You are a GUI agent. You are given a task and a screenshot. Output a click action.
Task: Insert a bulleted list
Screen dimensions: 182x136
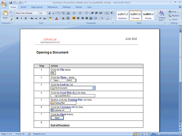74,13
